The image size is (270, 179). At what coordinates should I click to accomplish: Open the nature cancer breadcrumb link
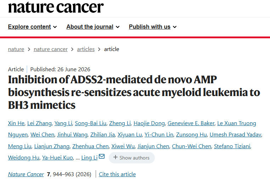(x=51, y=49)
